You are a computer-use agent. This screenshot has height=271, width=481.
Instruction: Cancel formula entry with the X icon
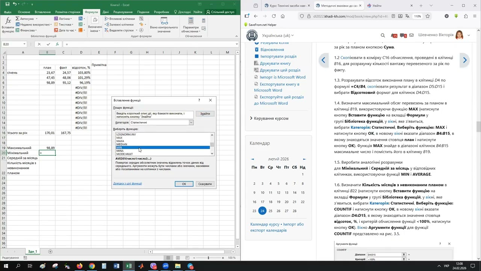pos(39,44)
